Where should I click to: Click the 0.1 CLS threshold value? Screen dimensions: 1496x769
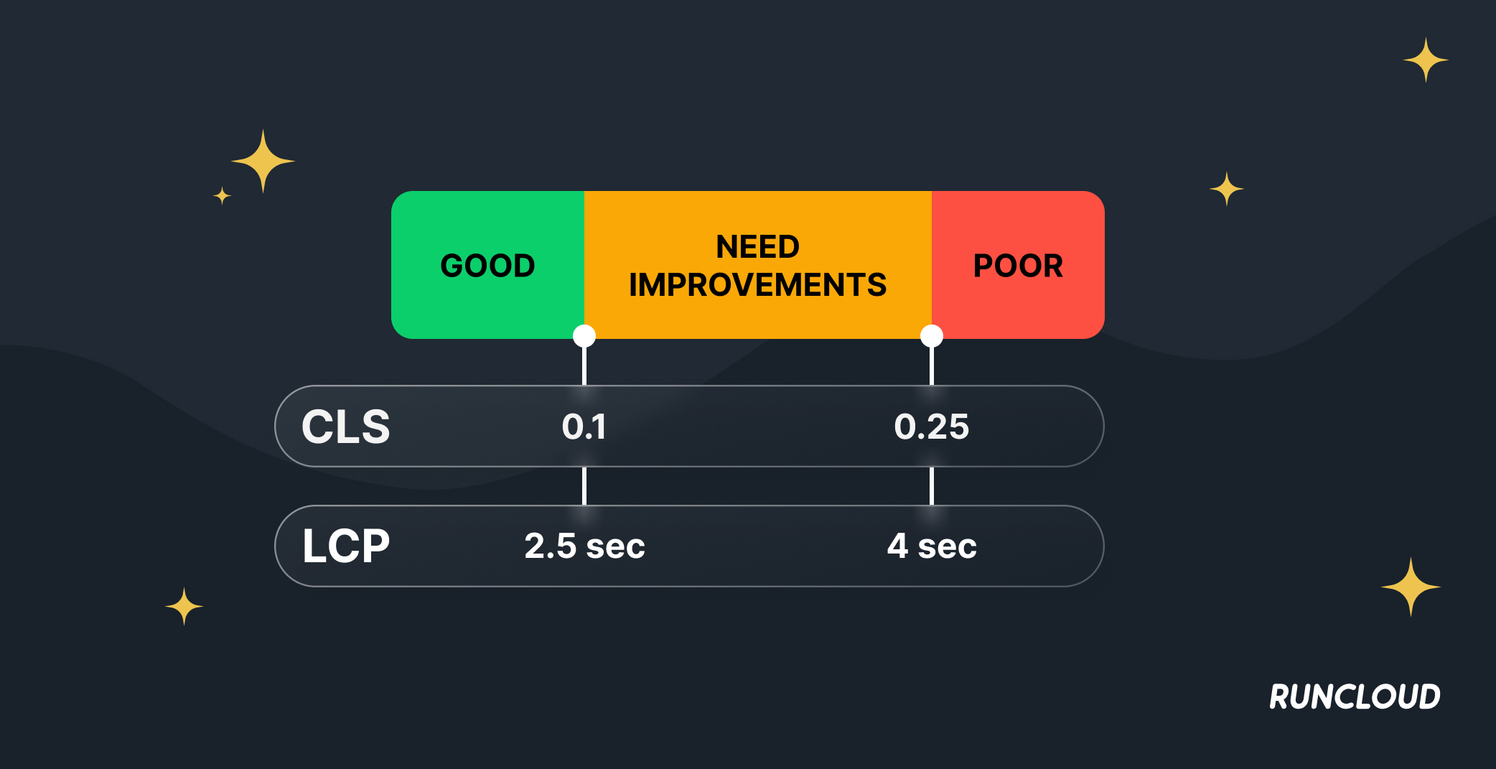584,427
